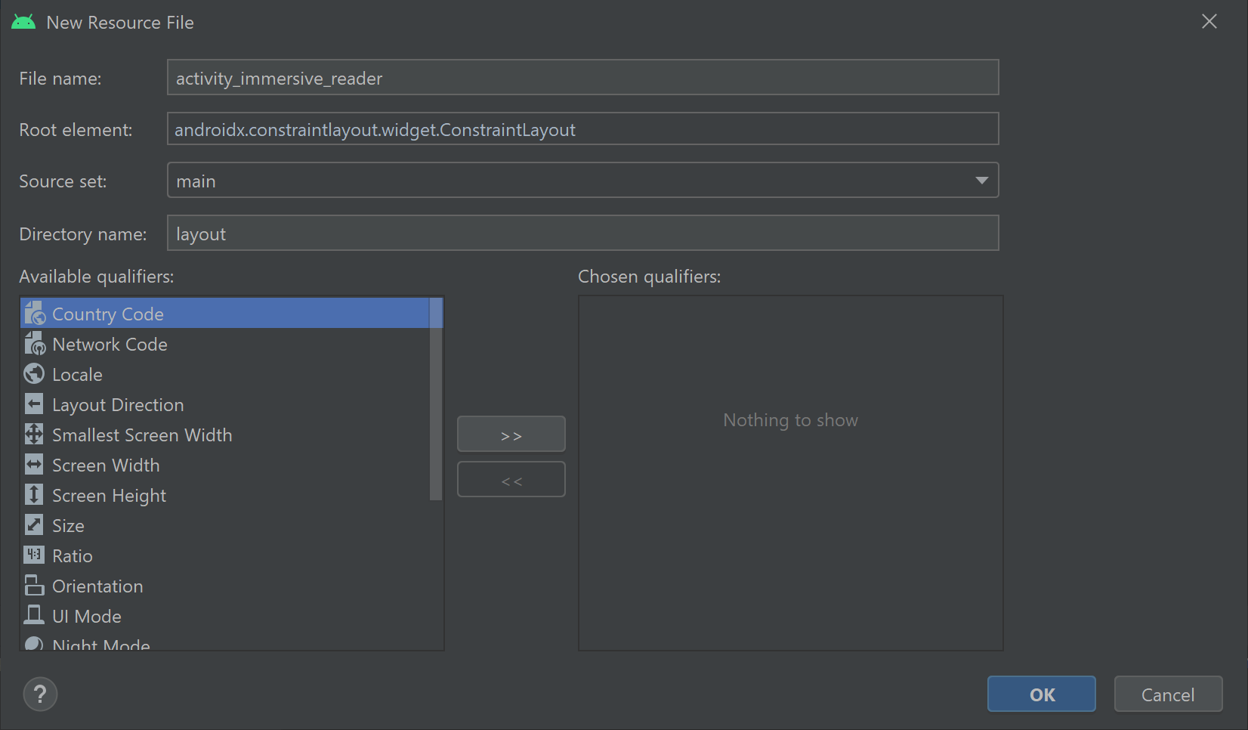Confirm dialog by clicking OK
Image resolution: width=1248 pixels, height=730 pixels.
(x=1041, y=693)
